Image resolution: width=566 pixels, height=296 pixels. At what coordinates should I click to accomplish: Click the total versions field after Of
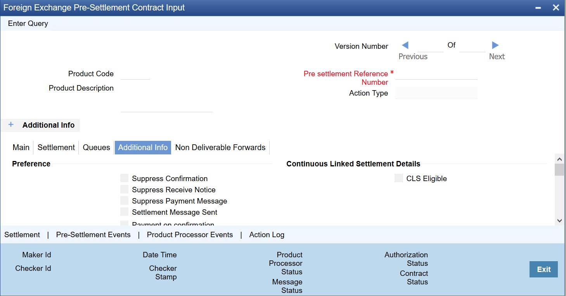click(473, 46)
